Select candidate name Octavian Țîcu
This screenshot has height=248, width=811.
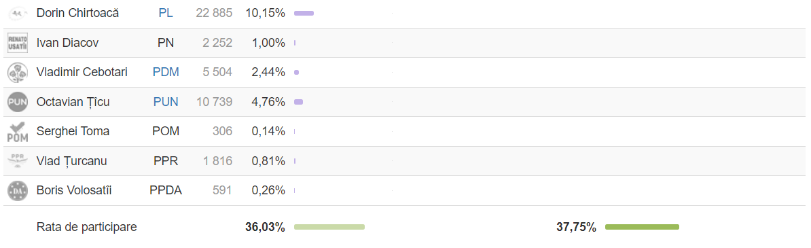click(x=73, y=103)
